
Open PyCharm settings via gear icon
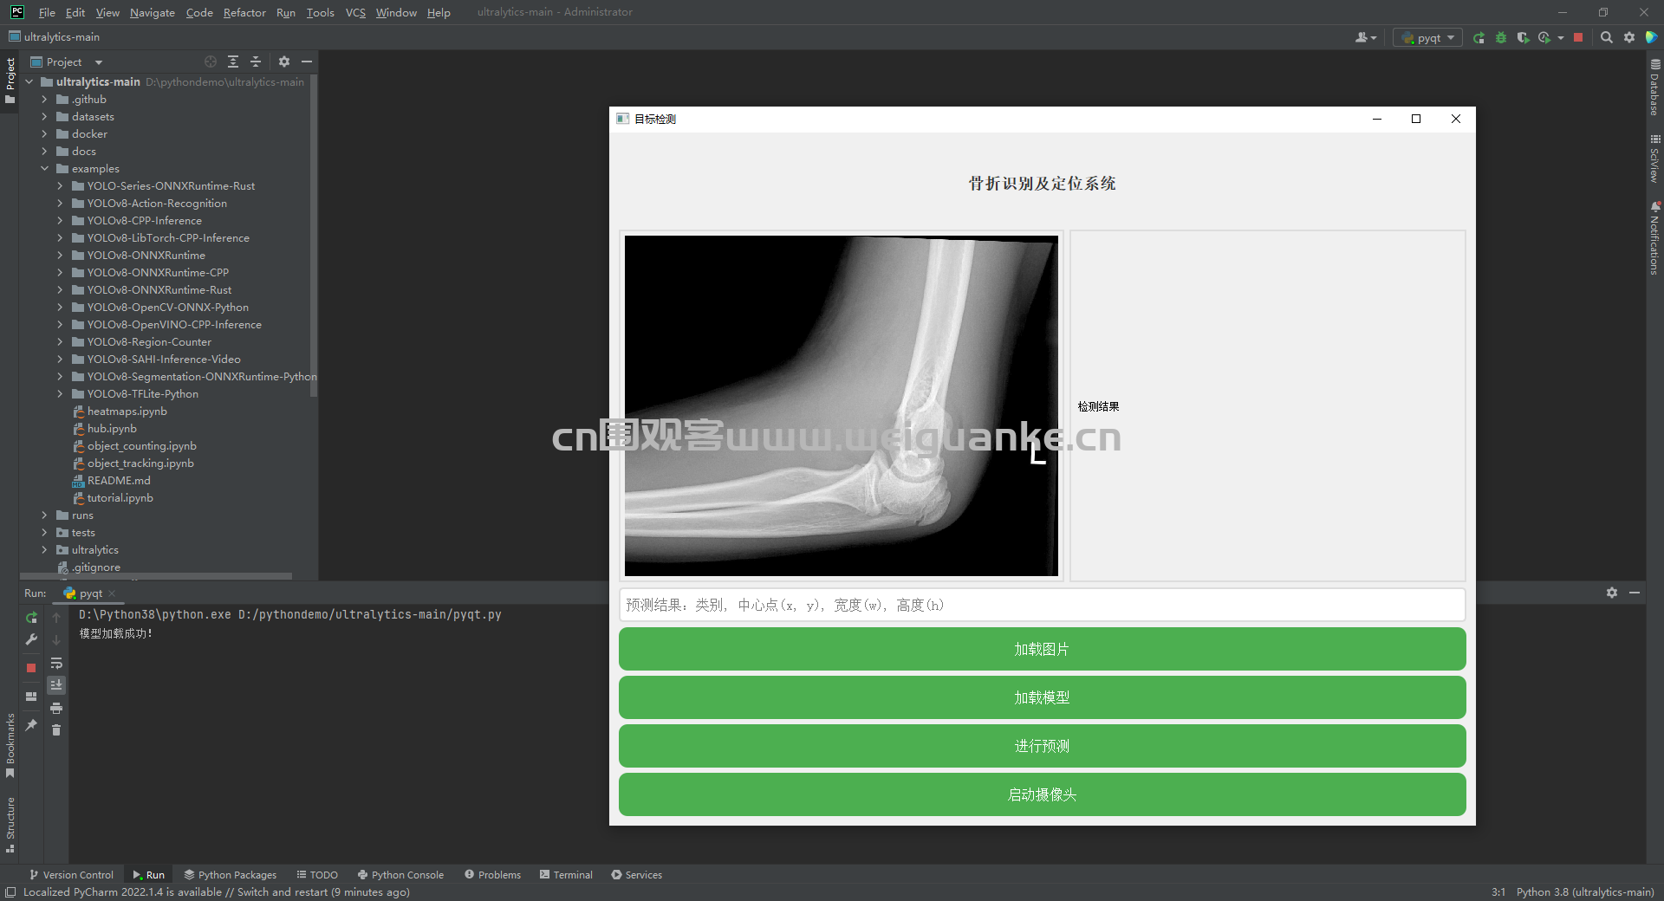[1629, 37]
